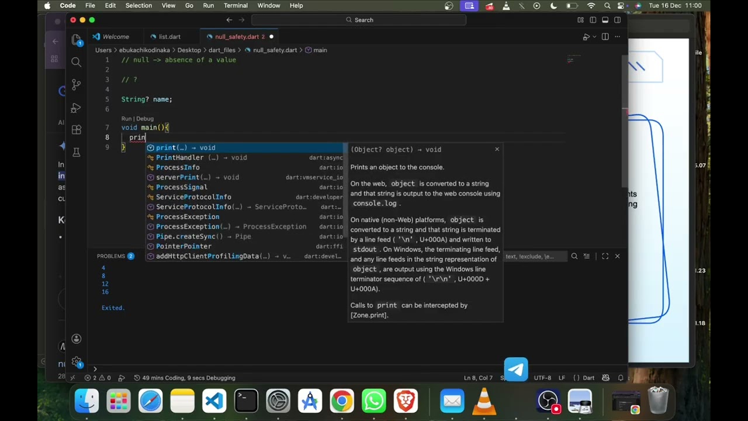Open the Terminal menu
The width and height of the screenshot is (748, 421).
tap(236, 5)
